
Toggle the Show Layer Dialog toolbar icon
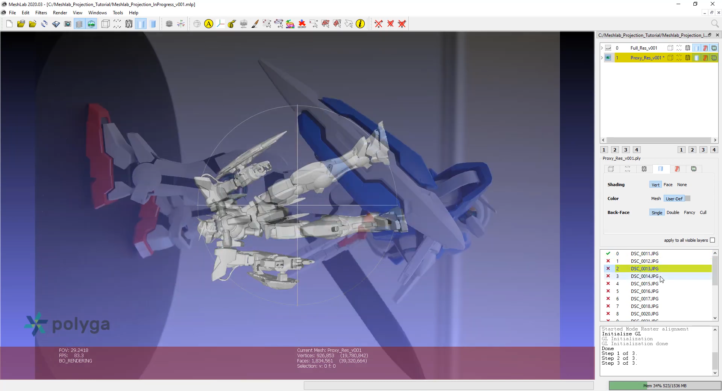(79, 24)
